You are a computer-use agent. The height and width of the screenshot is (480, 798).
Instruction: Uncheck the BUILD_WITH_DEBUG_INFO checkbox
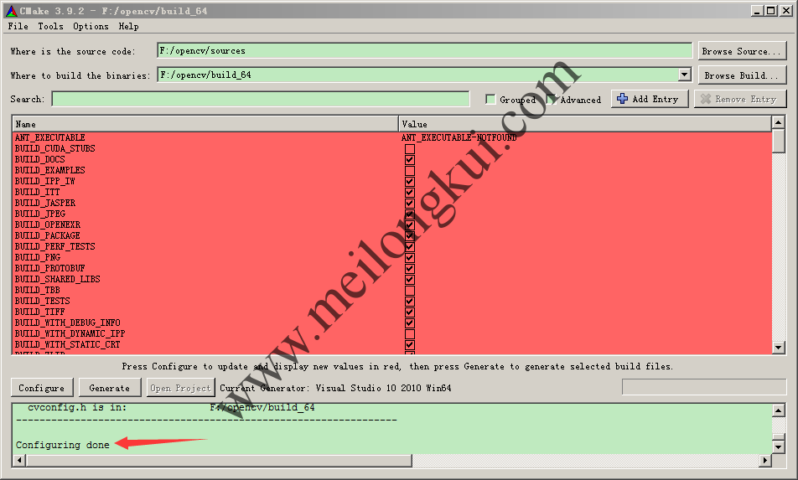coord(410,323)
